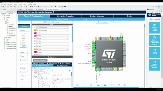The image size is (163, 91).
Task: Expand the Software Packs dropdown
Action: point(61,19)
